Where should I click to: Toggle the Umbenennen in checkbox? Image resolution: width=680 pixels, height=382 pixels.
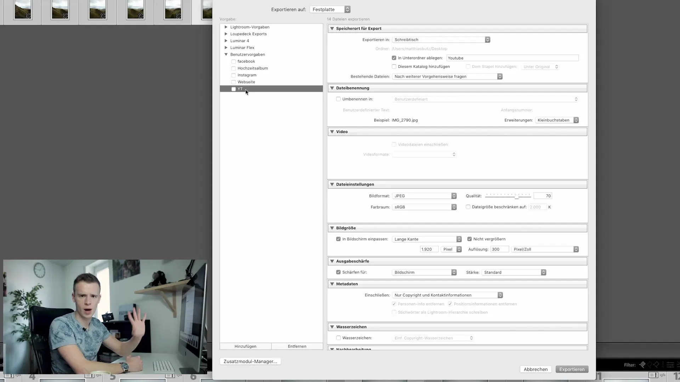(x=338, y=98)
